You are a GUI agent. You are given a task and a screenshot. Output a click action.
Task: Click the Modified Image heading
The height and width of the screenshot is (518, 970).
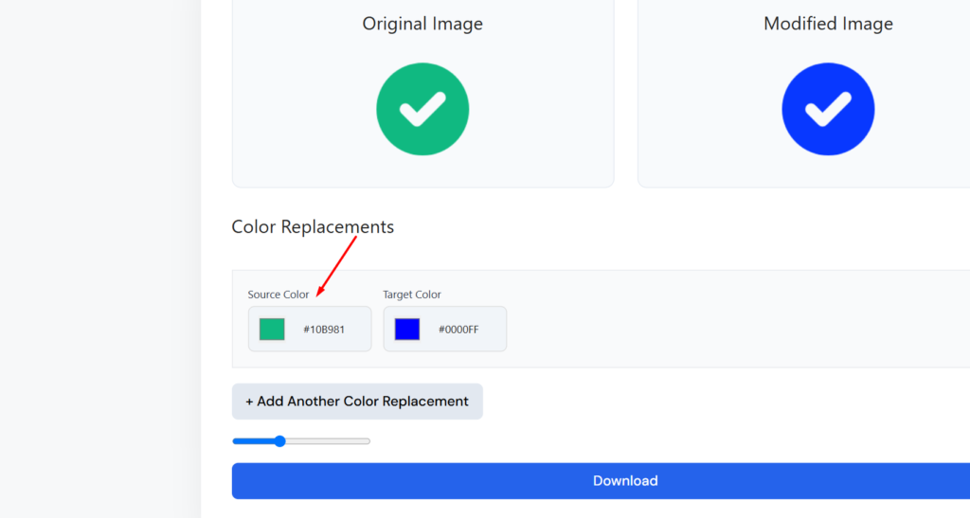pos(828,24)
